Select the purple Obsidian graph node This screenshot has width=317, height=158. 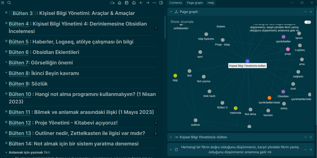tap(283, 92)
